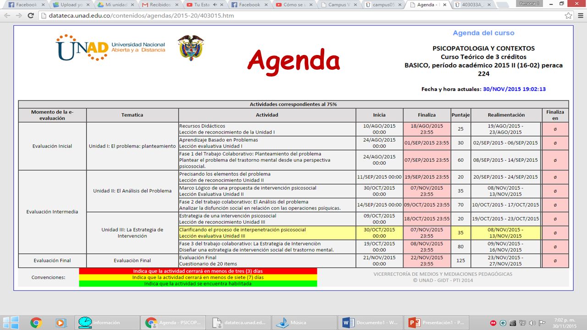Click Recursos Didácticos activity row

point(267,129)
